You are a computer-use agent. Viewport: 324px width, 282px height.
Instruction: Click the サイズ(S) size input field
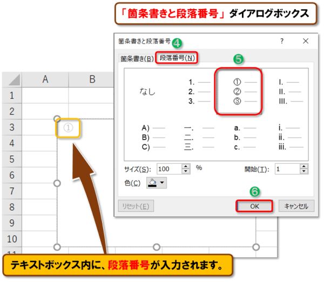170,169
